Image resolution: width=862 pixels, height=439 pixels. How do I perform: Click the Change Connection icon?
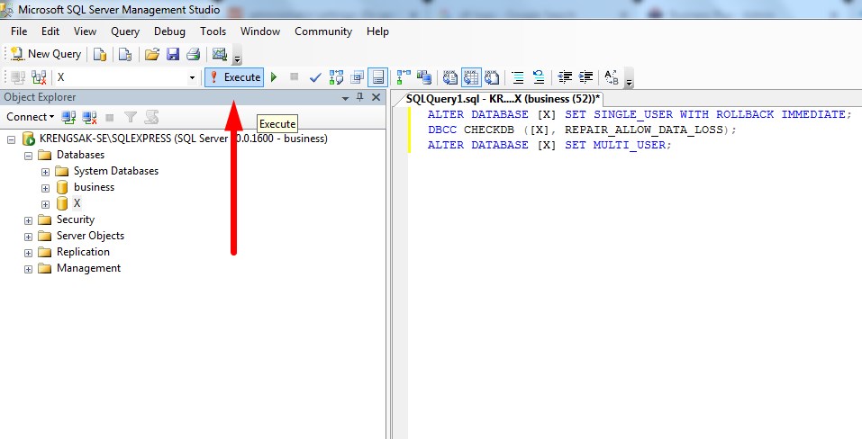(x=39, y=77)
